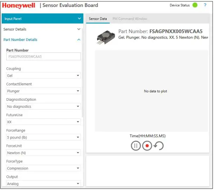The height and width of the screenshot is (190, 214).
Task: Click the sensor product image thumbnail
Action: tap(106, 37)
